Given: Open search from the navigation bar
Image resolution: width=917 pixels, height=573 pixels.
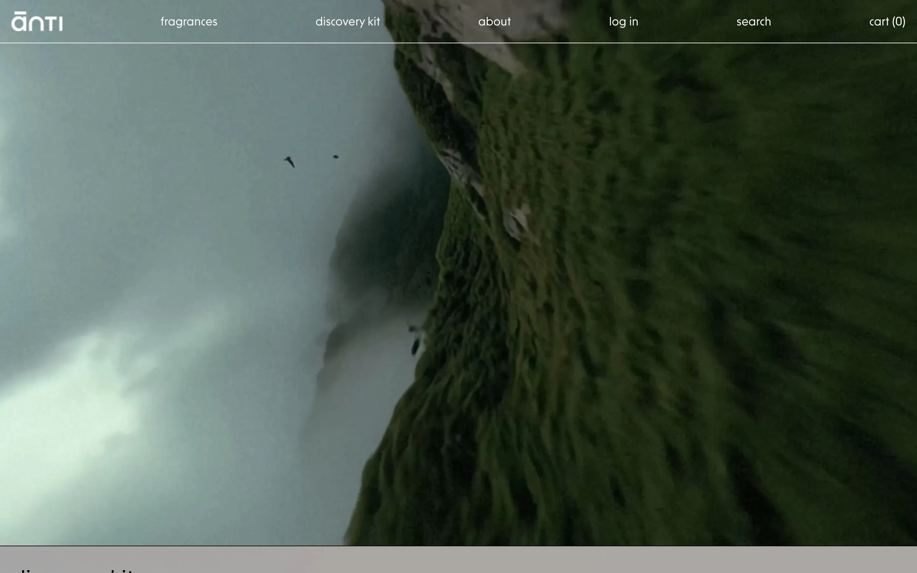Looking at the screenshot, I should pyautogui.click(x=753, y=22).
